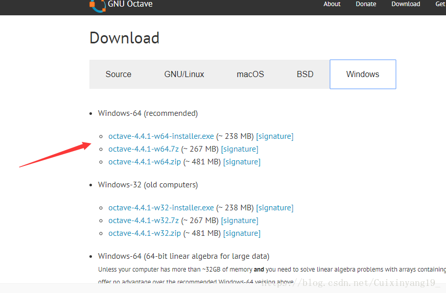
Task: Select the Source tab
Action: [119, 74]
